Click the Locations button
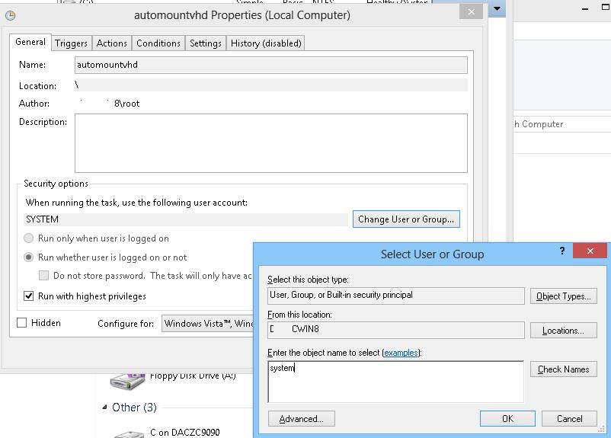The height and width of the screenshot is (438, 611). pyautogui.click(x=564, y=331)
